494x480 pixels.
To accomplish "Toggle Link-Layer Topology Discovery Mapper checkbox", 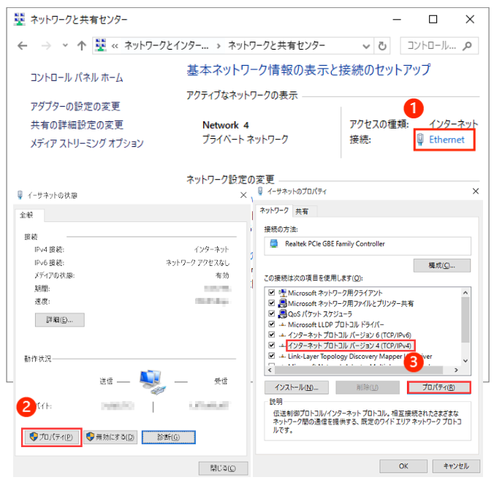I will click(x=272, y=356).
